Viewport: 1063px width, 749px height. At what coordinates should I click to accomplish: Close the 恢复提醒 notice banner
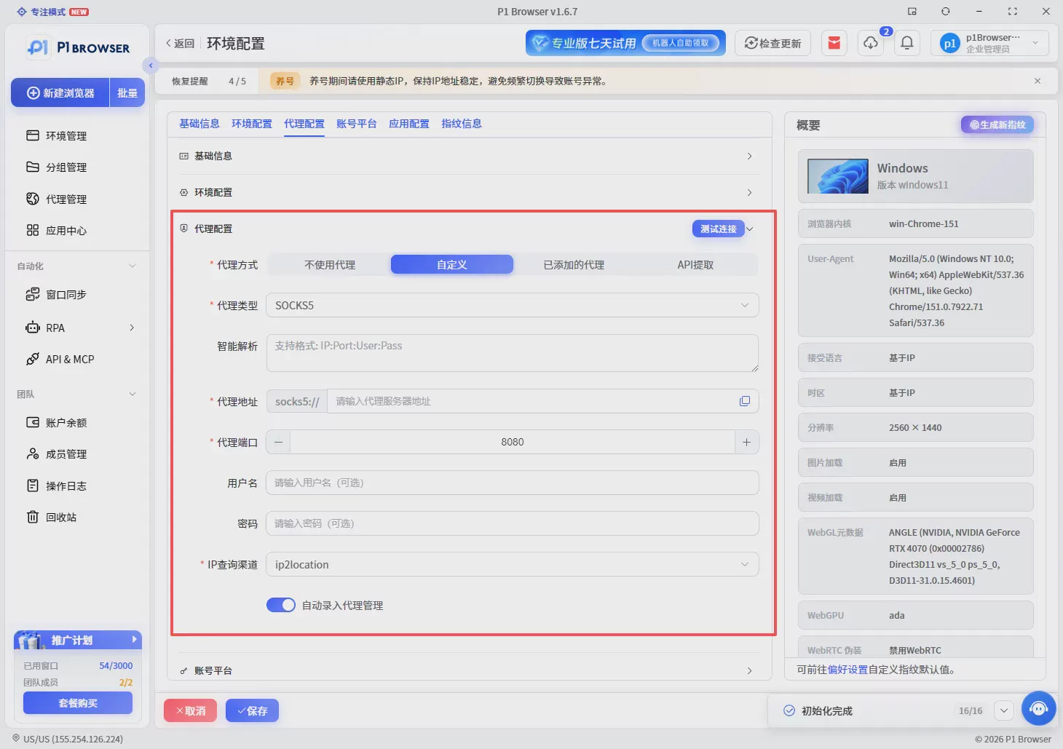click(x=1038, y=81)
